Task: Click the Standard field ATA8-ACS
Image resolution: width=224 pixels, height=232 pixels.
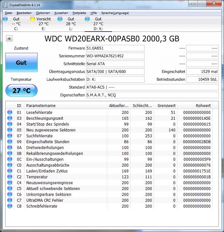Action: (152, 87)
